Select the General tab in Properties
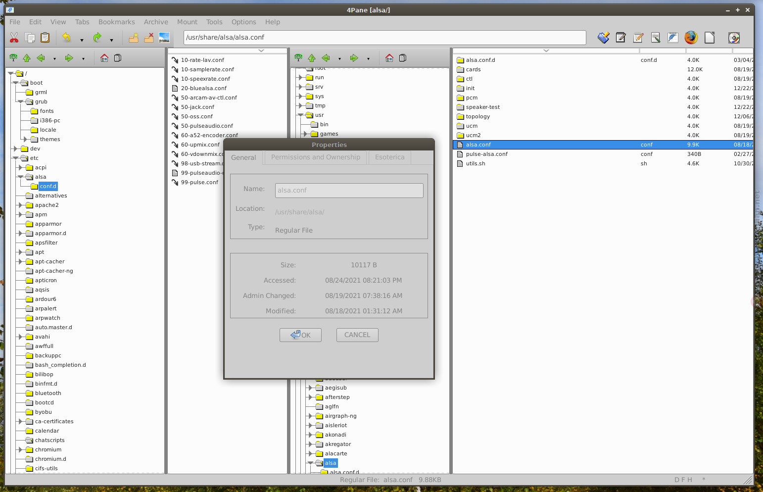The image size is (763, 492). click(x=244, y=157)
